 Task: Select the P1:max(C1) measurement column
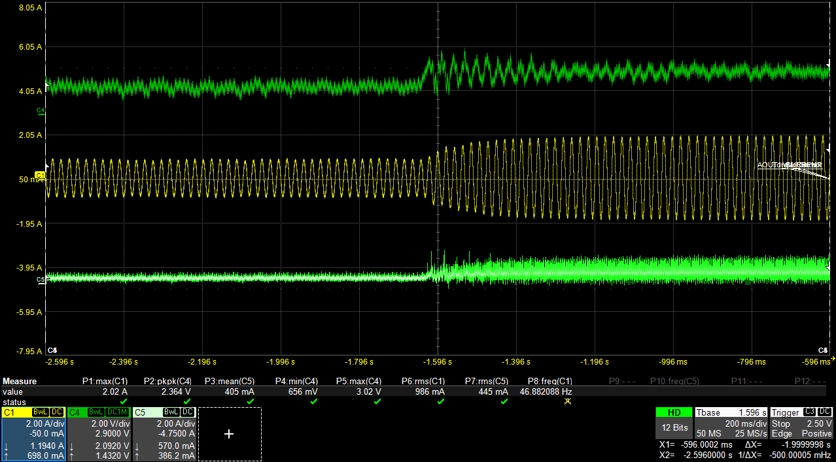pyautogui.click(x=105, y=381)
